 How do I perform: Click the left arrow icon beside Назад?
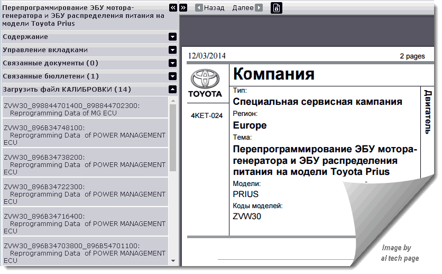[198, 8]
